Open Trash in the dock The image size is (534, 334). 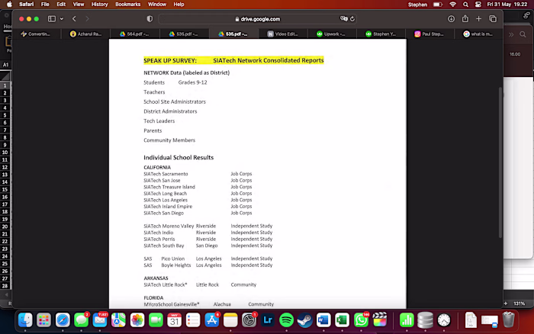[508, 320]
